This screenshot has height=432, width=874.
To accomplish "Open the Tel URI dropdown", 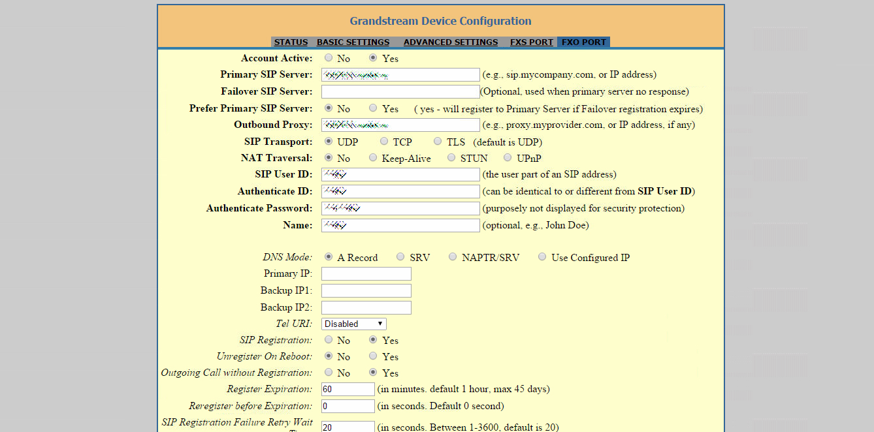I will pyautogui.click(x=354, y=324).
